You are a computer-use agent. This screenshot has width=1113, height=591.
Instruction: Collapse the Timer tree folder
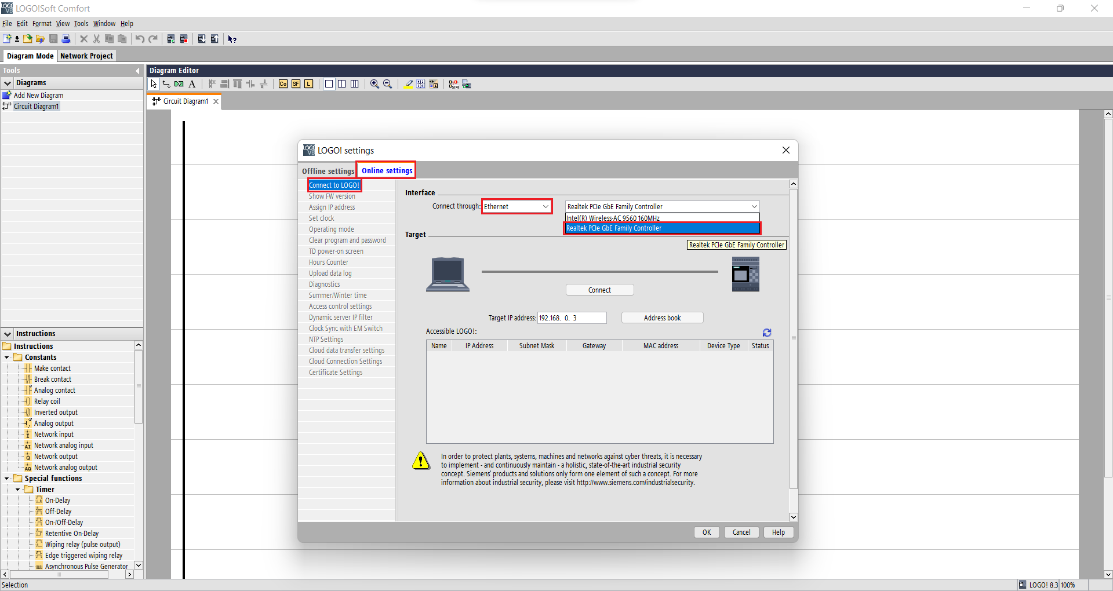pos(18,490)
